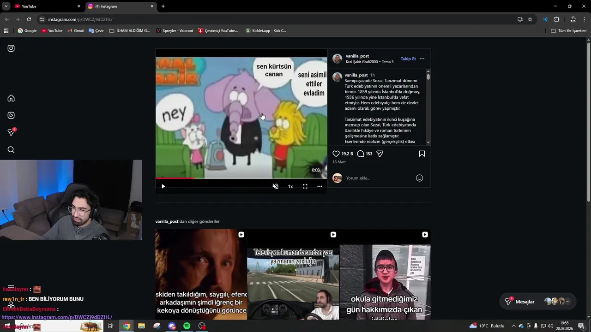Unmute the video audio
Image resolution: width=591 pixels, height=332 pixels.
click(275, 186)
